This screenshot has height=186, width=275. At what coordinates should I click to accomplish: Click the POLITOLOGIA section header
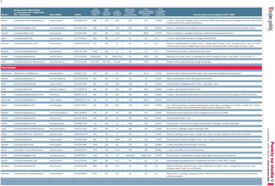pyautogui.click(x=131, y=68)
